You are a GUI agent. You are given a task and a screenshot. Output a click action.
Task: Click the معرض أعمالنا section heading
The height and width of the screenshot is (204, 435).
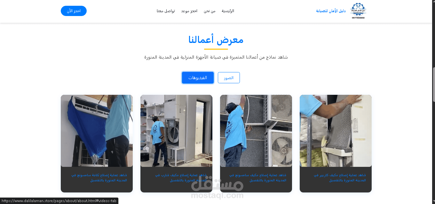[x=216, y=40]
